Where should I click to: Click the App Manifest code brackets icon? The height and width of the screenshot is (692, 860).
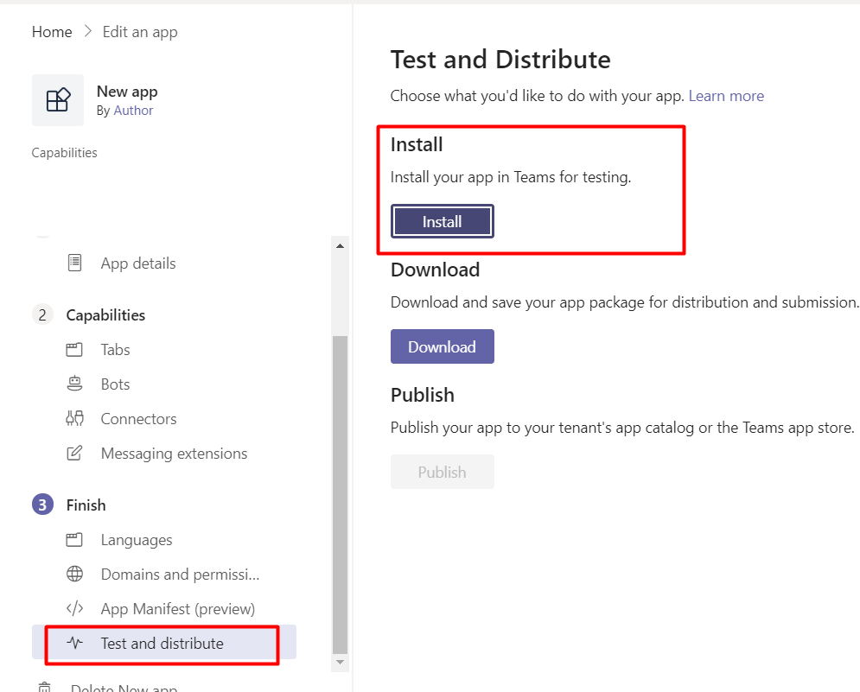pyautogui.click(x=75, y=609)
